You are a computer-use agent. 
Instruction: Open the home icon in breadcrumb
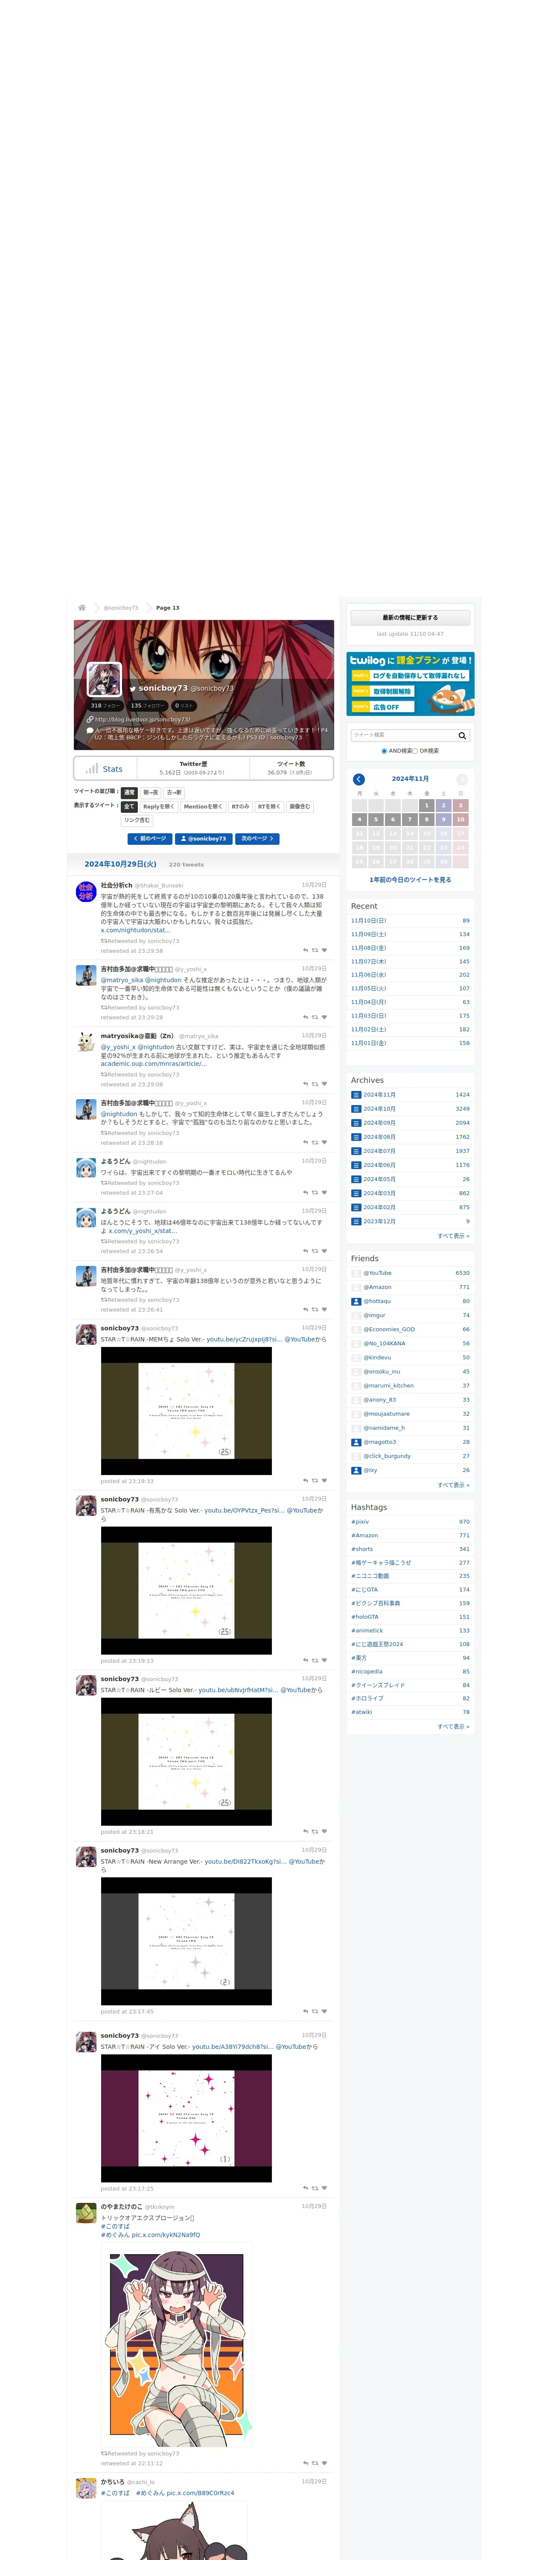(82, 607)
